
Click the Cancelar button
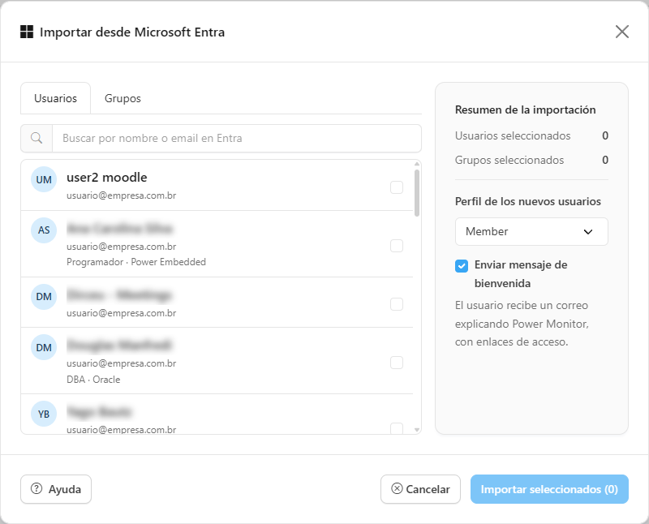point(420,489)
